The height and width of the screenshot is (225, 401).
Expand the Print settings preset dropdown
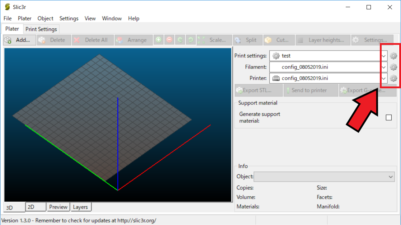pyautogui.click(x=384, y=56)
